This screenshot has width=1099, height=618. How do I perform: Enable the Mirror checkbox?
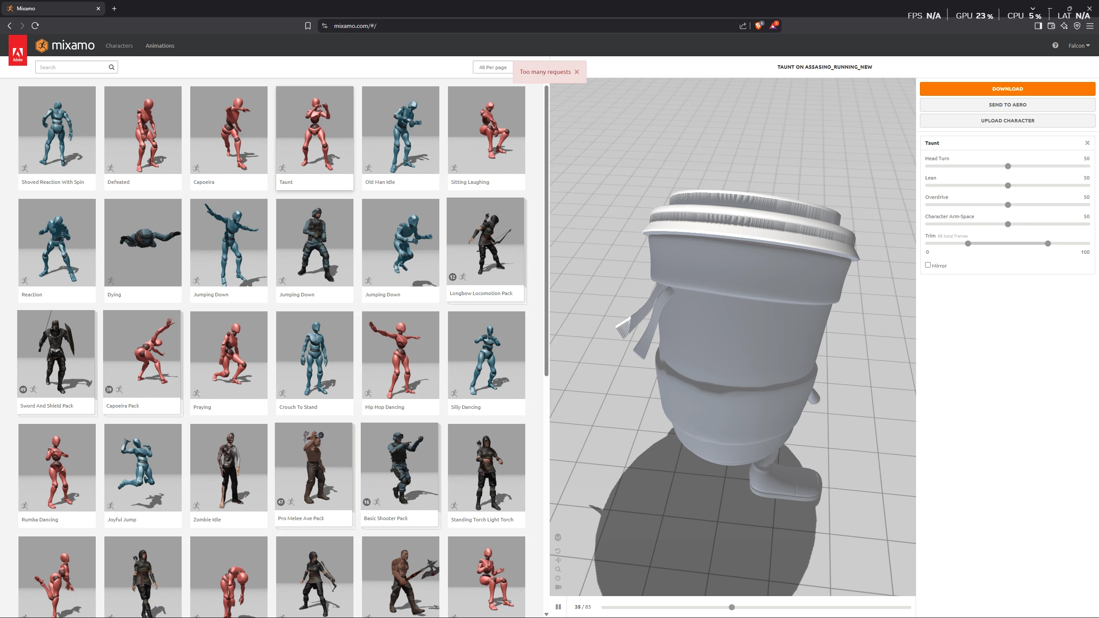tap(928, 265)
